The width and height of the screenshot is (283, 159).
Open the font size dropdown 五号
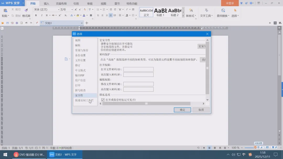(72, 9)
